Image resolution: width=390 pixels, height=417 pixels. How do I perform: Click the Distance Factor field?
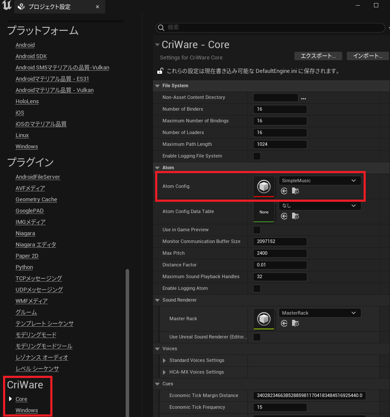pos(280,265)
